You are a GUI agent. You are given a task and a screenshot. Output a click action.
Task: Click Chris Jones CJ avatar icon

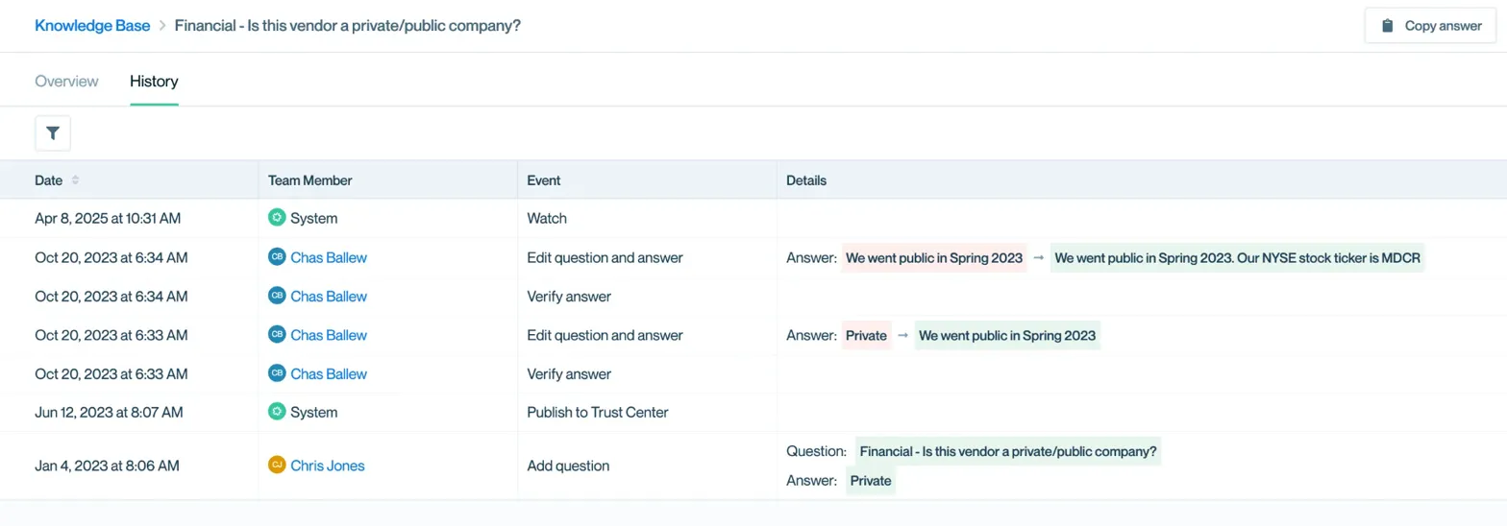point(277,466)
